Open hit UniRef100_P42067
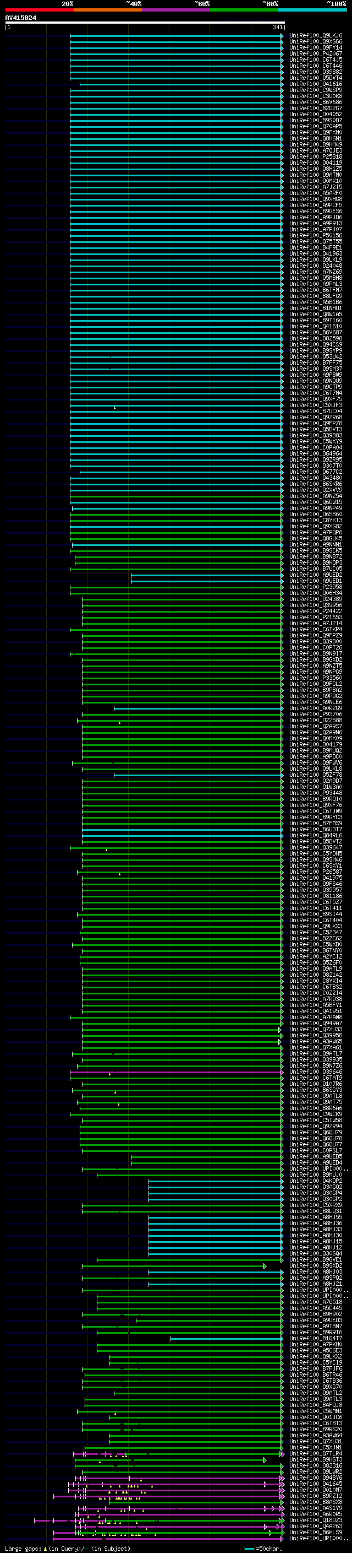The width and height of the screenshot is (352, 1553). click(x=316, y=53)
